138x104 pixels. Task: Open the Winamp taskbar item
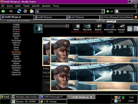click(x=53, y=102)
